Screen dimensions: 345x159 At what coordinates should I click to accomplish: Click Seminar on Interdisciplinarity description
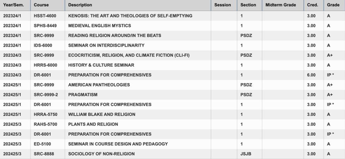tap(106, 45)
